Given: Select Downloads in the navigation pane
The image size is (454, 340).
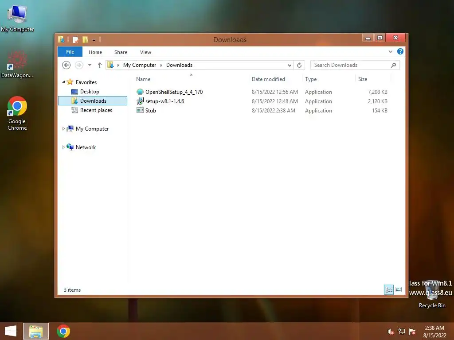Looking at the screenshot, I should [93, 100].
